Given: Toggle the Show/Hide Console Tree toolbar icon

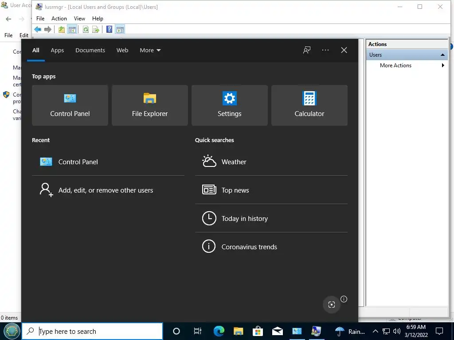Looking at the screenshot, I should pyautogui.click(x=72, y=29).
